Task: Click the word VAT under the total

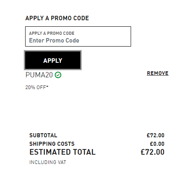Action: point(62,162)
